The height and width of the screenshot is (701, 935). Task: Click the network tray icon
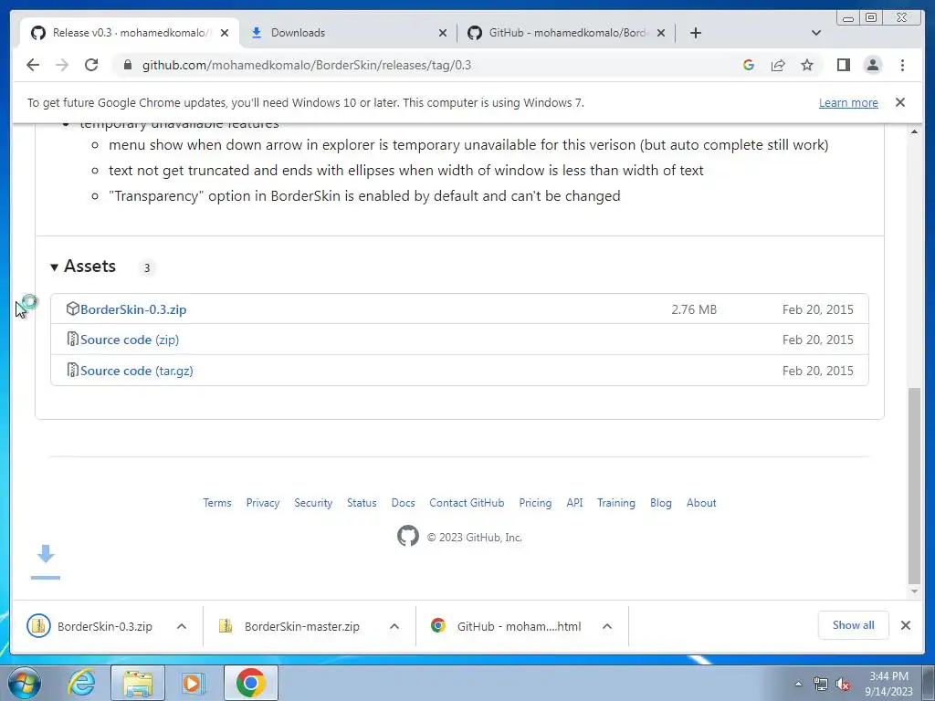[x=821, y=684]
